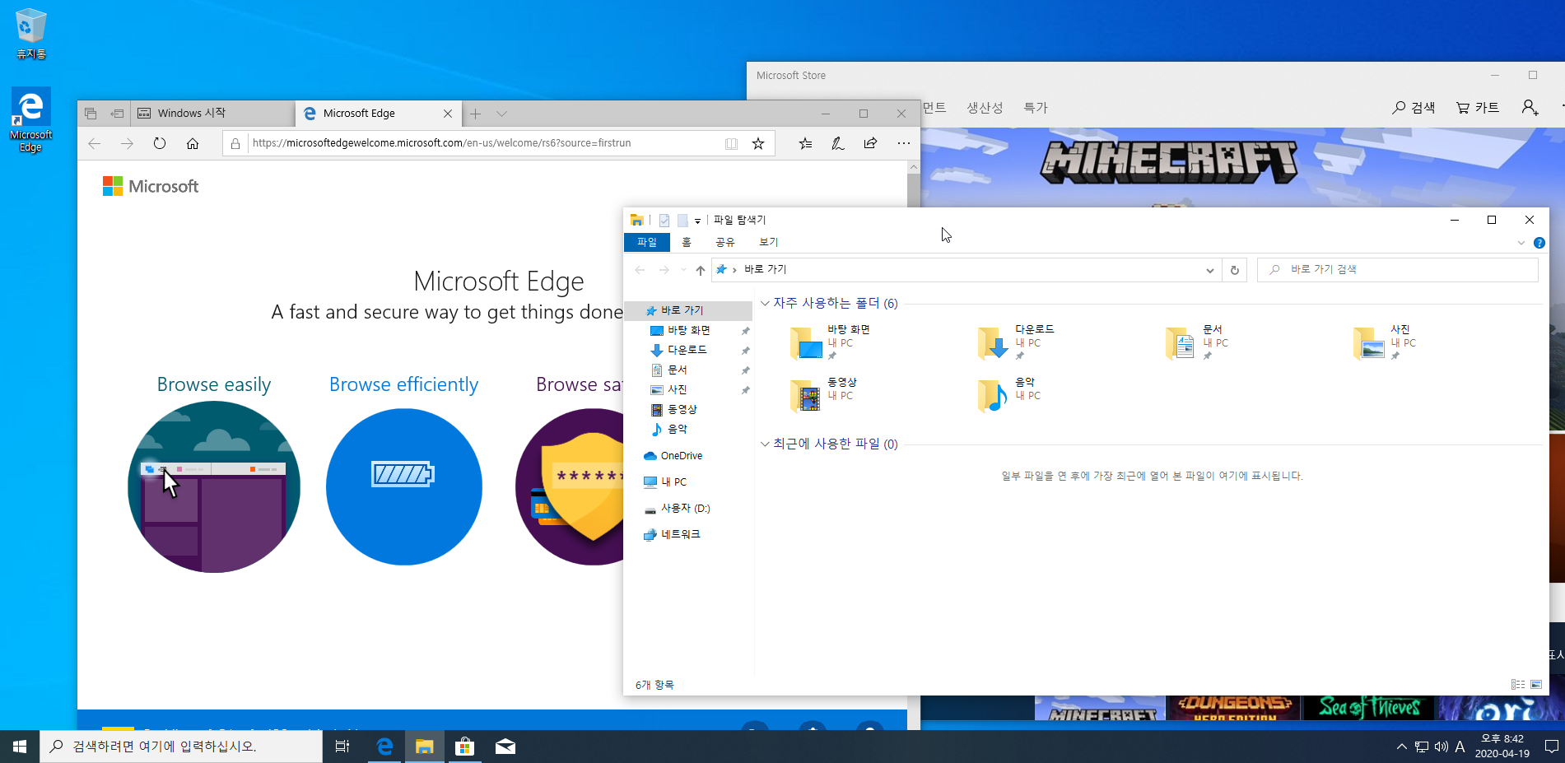This screenshot has width=1565, height=763.
Task: Click the account icon in Microsoft Store
Action: coord(1530,108)
